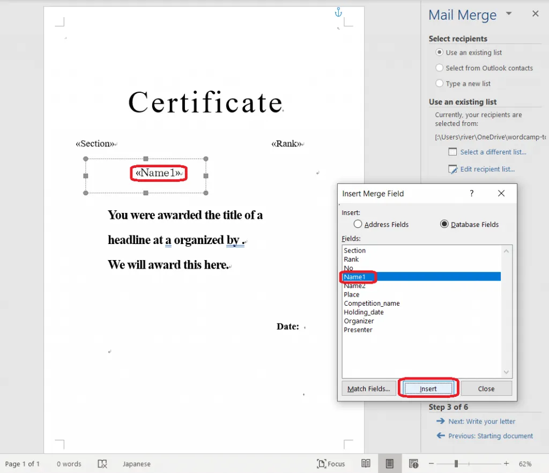Open the Mail Merge pane options dropdown
This screenshot has width=549, height=473.
tap(509, 14)
